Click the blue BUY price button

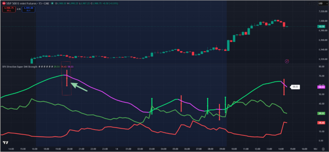(x=28, y=9)
